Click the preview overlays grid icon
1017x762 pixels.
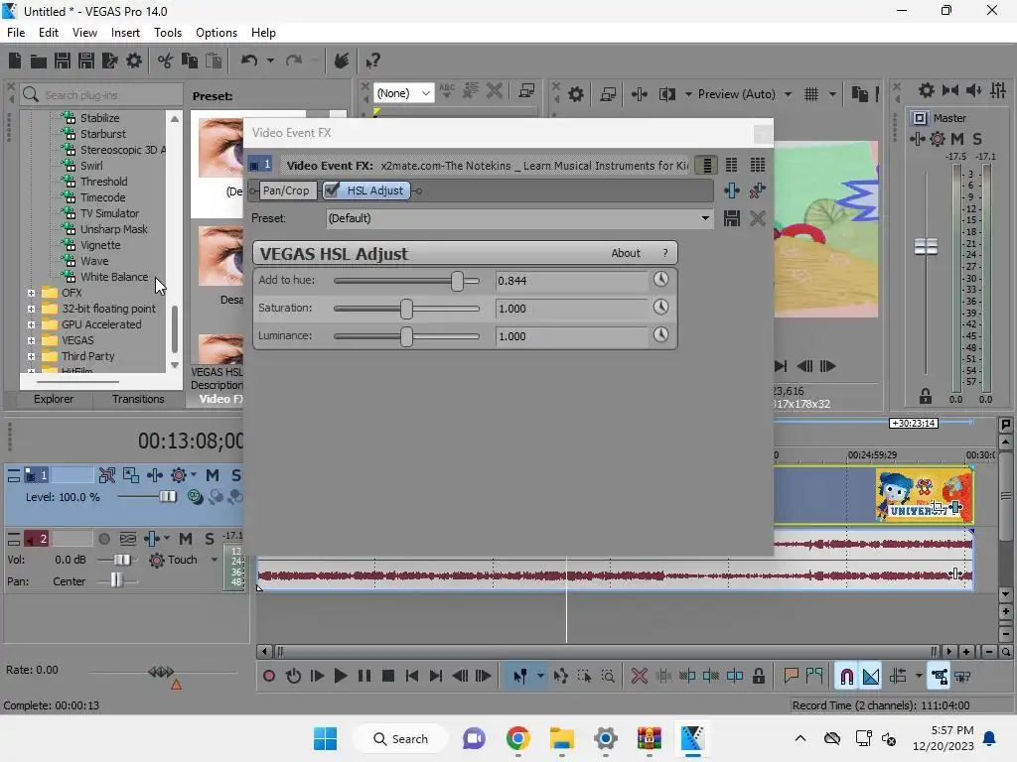point(810,94)
